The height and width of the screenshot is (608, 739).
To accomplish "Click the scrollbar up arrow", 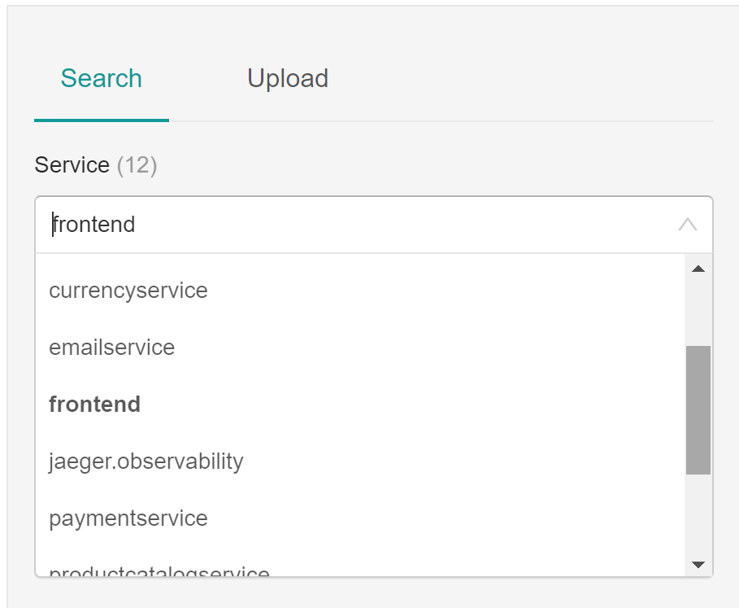I will coord(698,269).
